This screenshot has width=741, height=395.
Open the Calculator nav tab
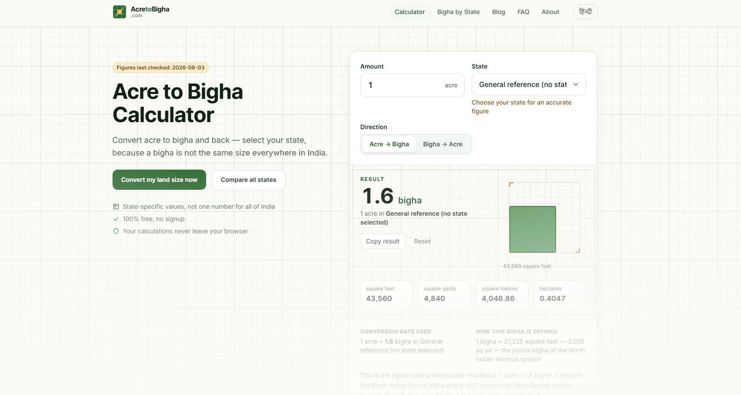pos(410,12)
